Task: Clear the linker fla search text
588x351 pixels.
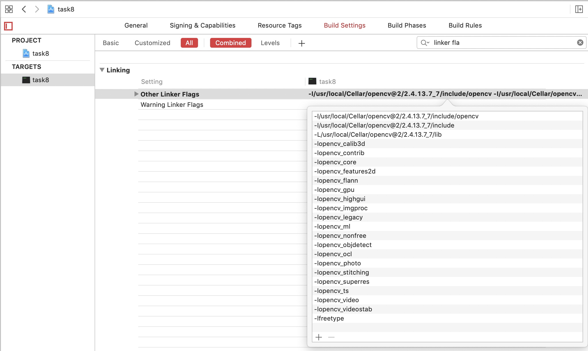Action: tap(580, 43)
